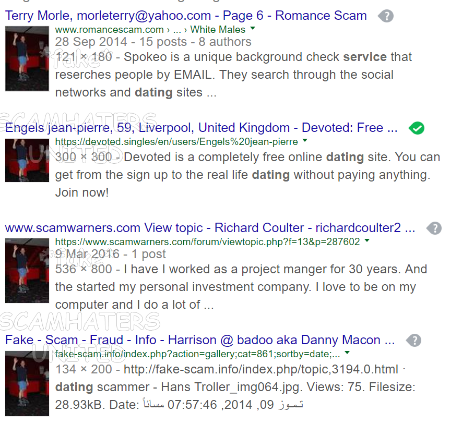Click the thumbnail for the scamwarners result
474x424 pixels.
pos(27,271)
